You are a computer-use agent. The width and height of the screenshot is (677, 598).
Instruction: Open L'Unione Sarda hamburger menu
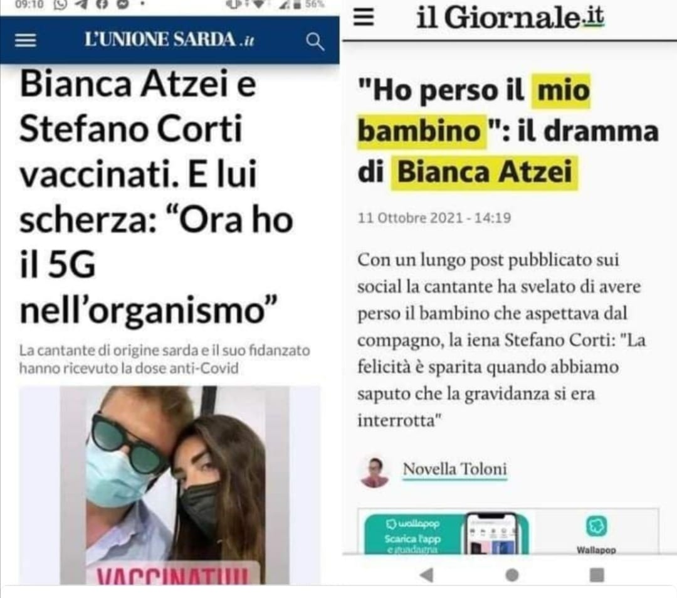point(26,41)
